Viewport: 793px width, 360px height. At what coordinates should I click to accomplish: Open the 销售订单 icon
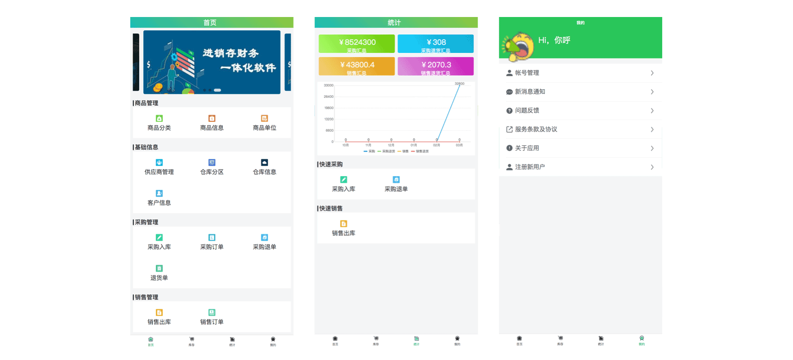point(212,317)
